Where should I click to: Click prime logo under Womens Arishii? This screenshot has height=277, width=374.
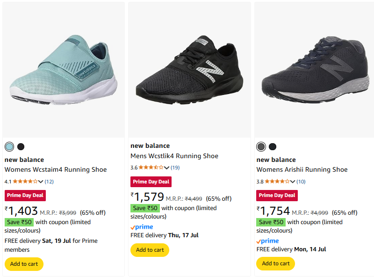267,241
